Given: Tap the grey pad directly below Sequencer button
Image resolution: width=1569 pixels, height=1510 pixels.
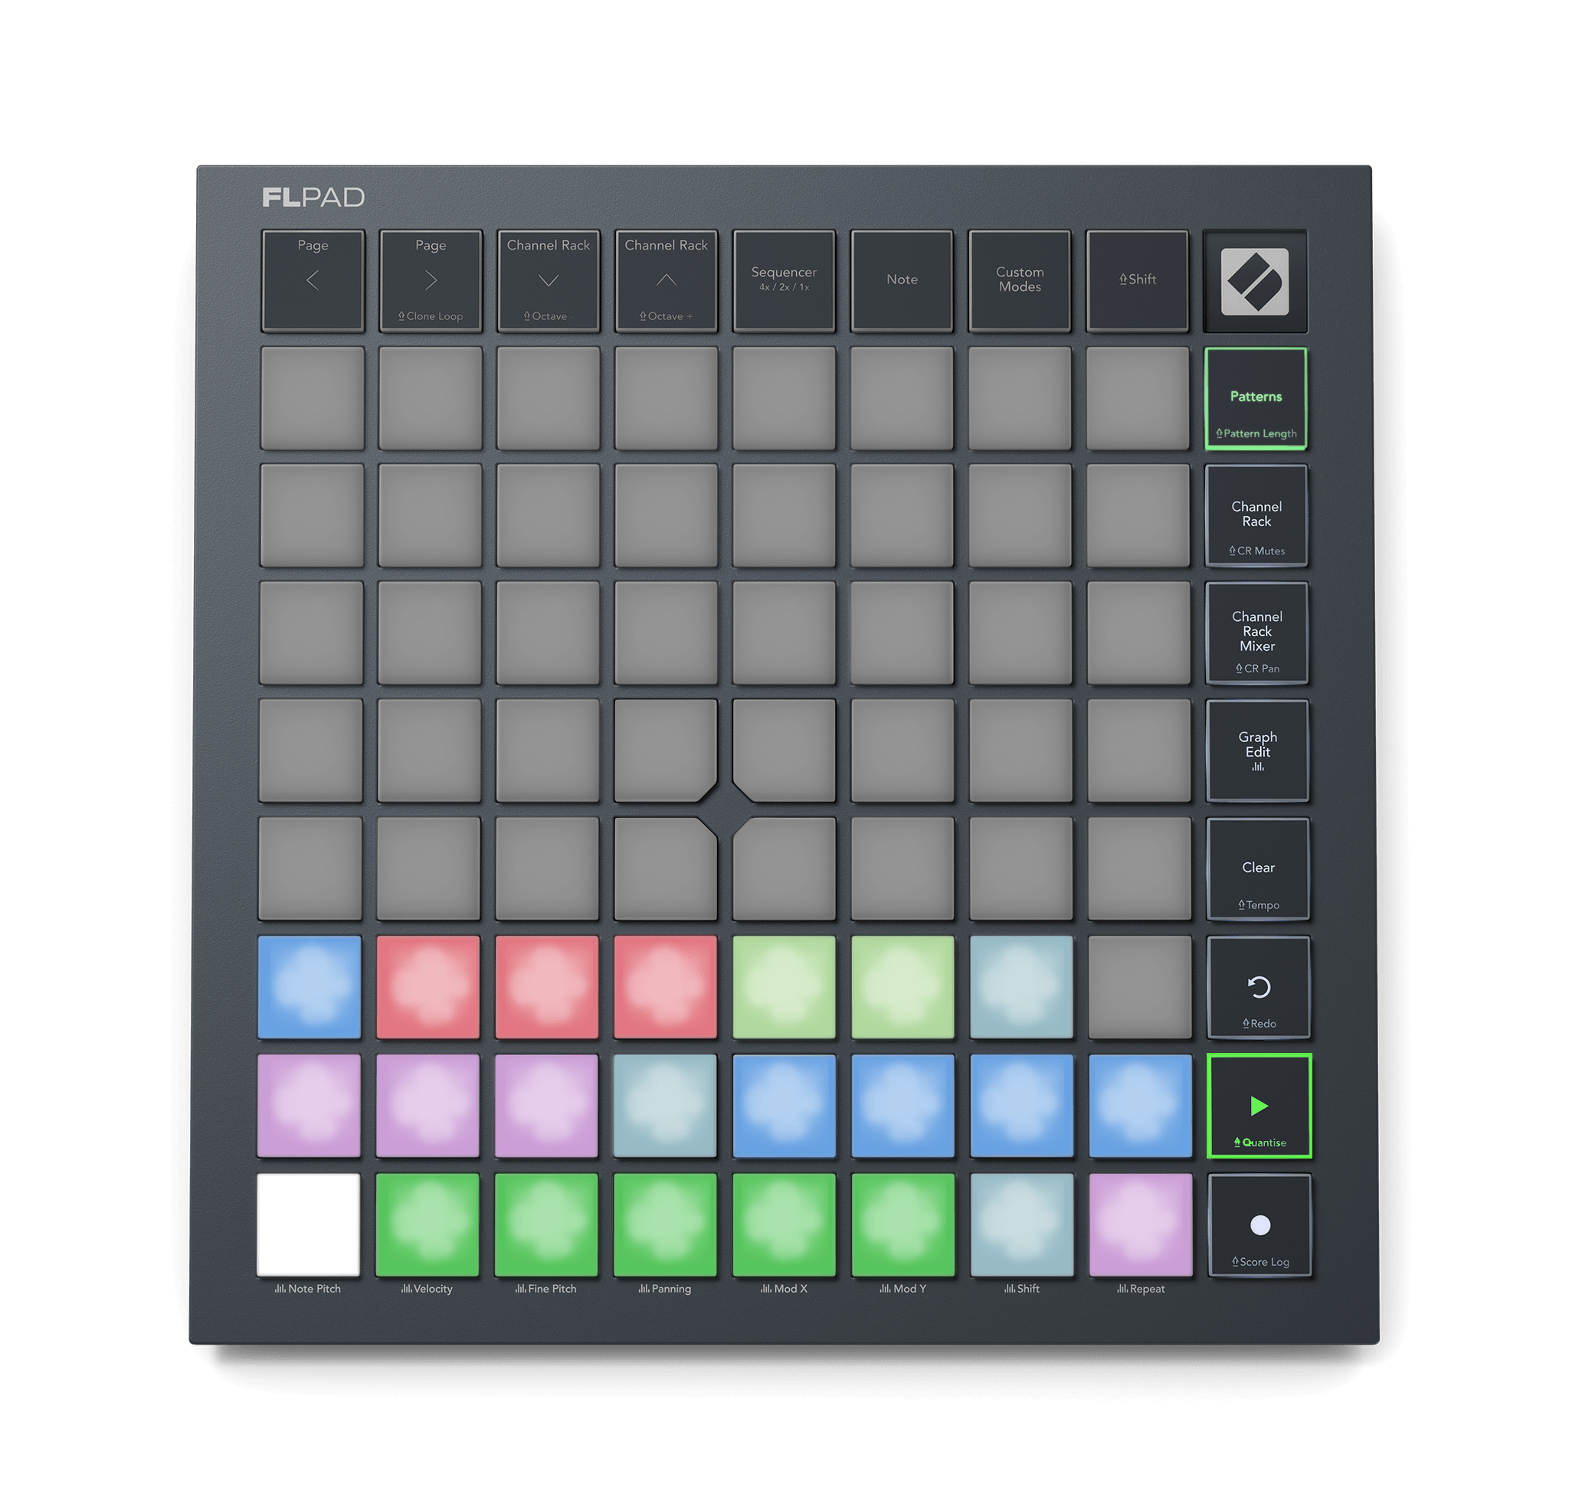Looking at the screenshot, I should (784, 397).
